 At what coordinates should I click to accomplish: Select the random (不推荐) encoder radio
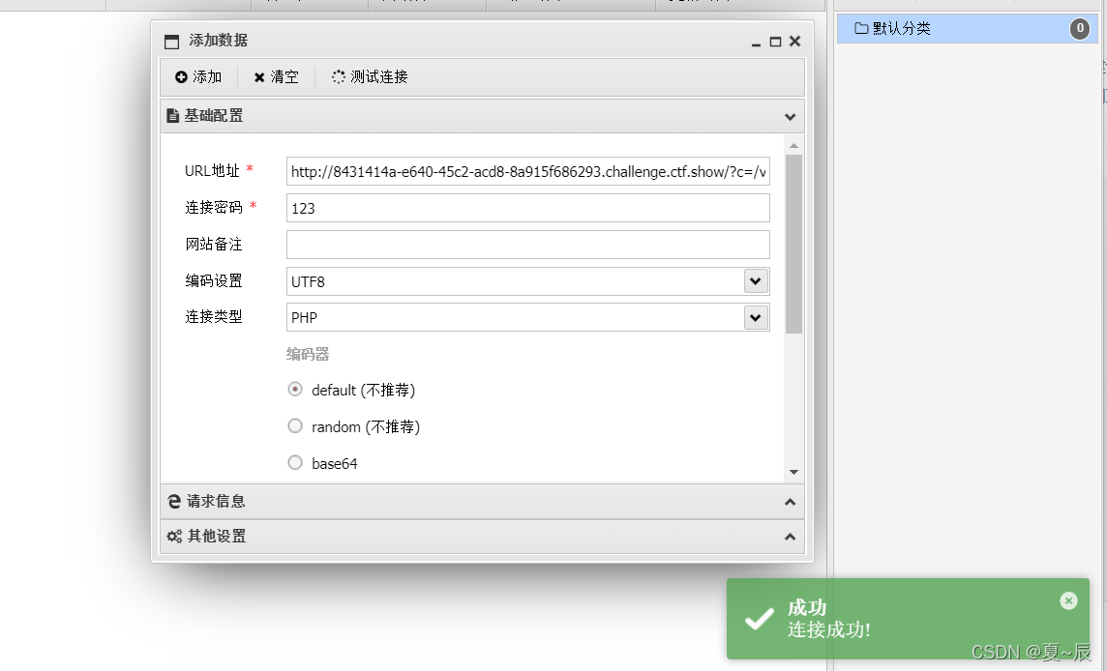(x=295, y=426)
